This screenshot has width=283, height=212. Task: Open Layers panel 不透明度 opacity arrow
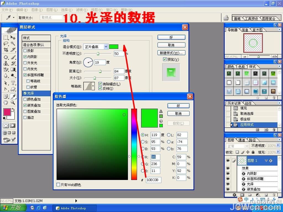278,145
